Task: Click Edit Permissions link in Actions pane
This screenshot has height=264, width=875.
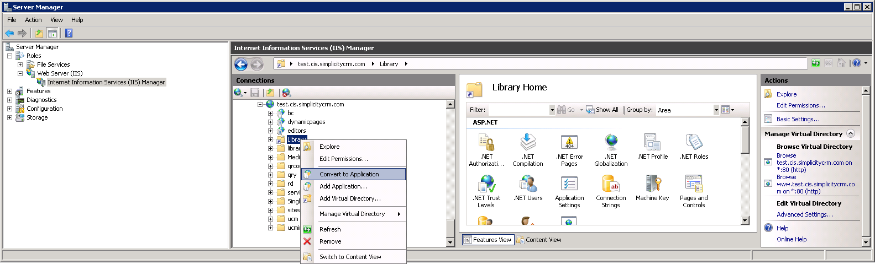Action: tap(800, 105)
